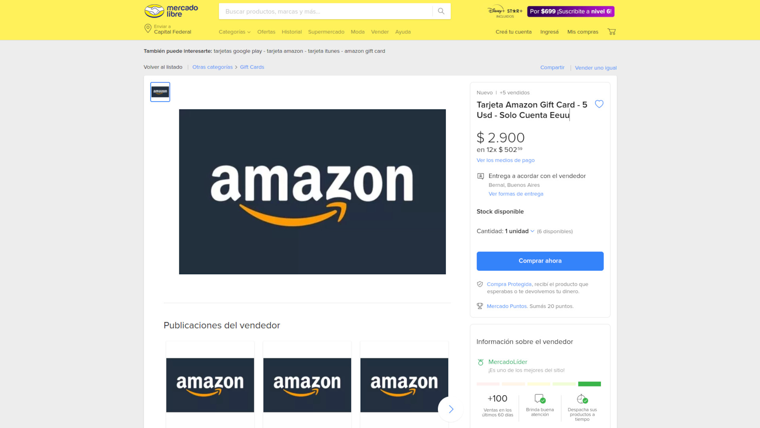760x428 pixels.
Task: Click the location pin icon
Action: (x=148, y=29)
